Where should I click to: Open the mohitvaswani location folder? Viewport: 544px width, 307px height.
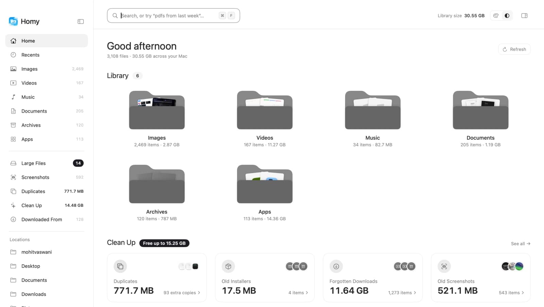coord(47,252)
